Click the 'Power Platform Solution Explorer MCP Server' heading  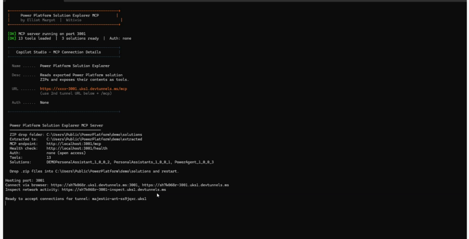pos(56,125)
